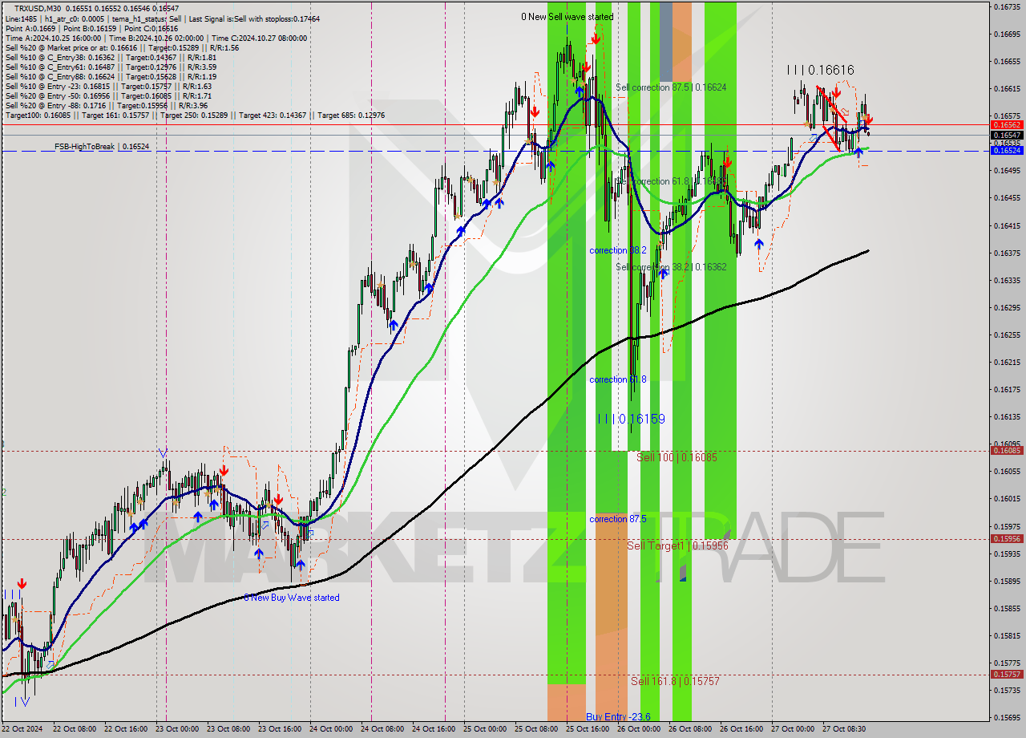Click '0 New Sell wave started' label
Image resolution: width=1026 pixels, height=738 pixels.
[567, 17]
